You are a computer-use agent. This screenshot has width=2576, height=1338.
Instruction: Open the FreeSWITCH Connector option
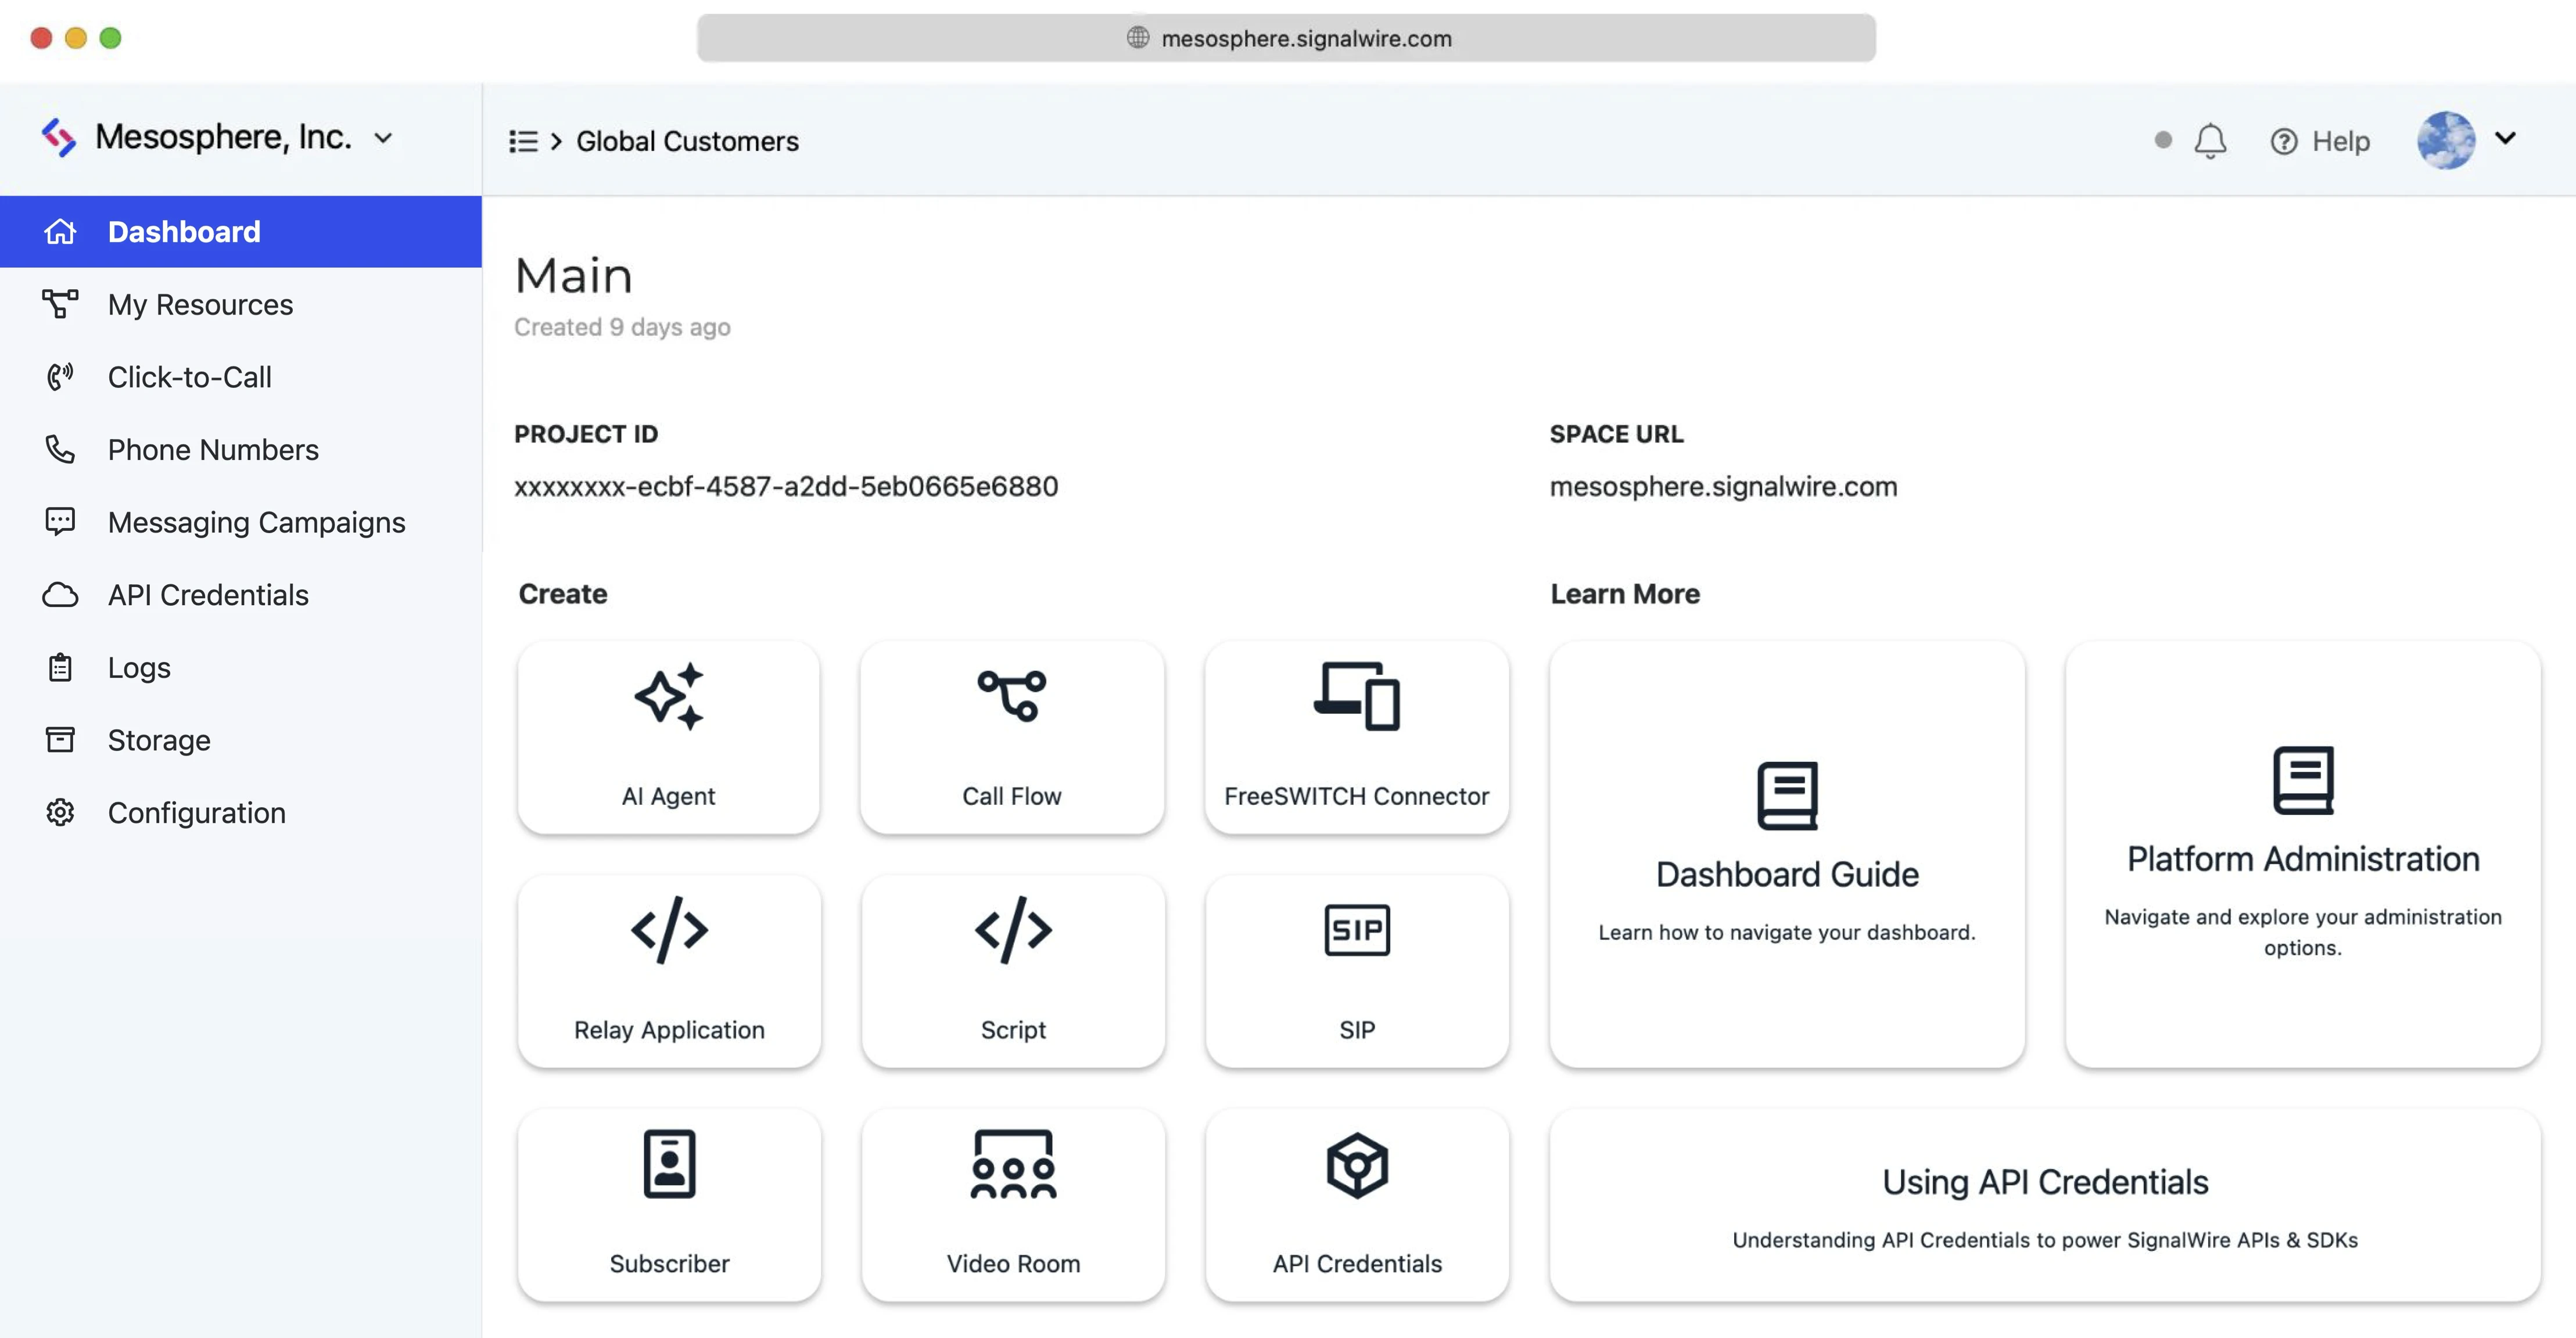1356,738
